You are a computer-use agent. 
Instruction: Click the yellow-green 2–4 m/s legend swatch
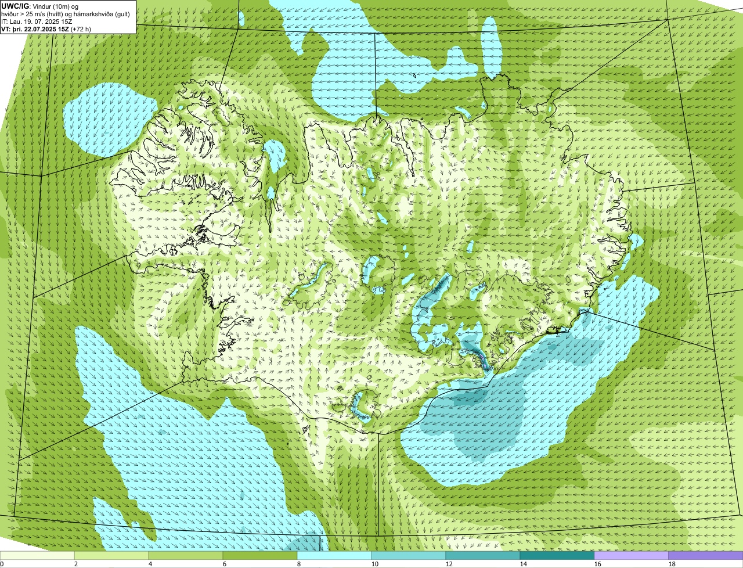111,556
